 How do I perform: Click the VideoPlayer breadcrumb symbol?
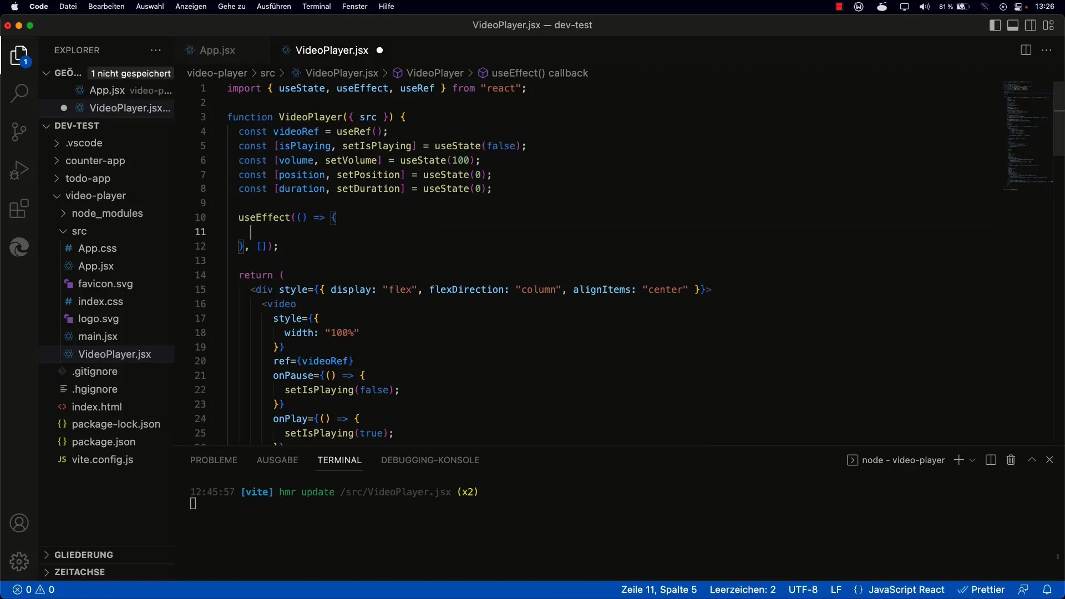tap(428, 73)
